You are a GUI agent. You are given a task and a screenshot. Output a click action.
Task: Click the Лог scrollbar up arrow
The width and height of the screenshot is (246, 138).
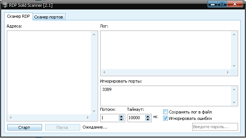234,34
